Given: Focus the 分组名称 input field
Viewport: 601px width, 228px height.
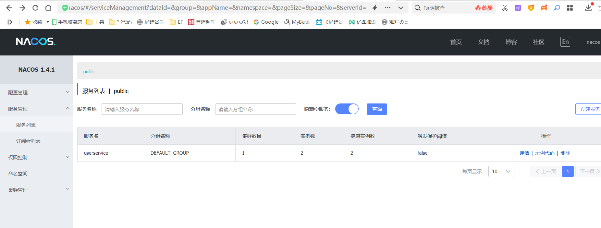Looking at the screenshot, I should point(256,109).
